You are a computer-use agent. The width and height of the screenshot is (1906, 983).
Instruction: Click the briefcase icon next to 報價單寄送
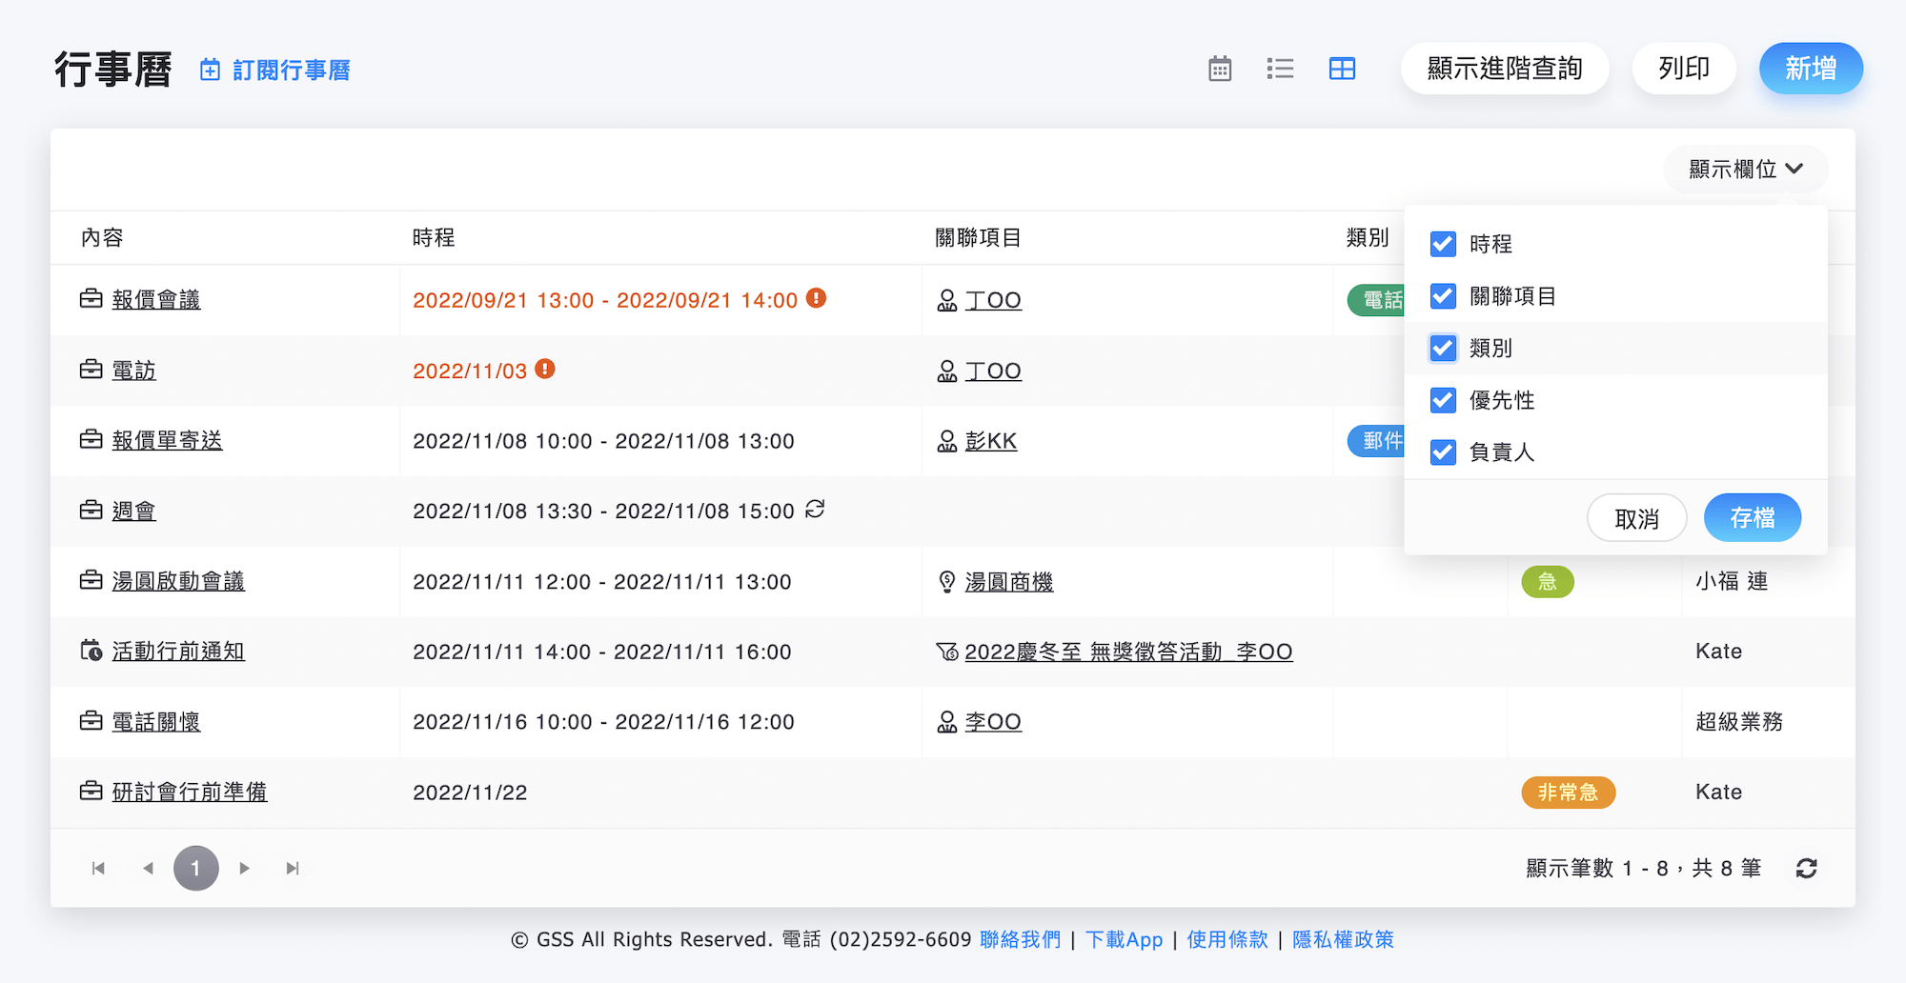pos(91,439)
